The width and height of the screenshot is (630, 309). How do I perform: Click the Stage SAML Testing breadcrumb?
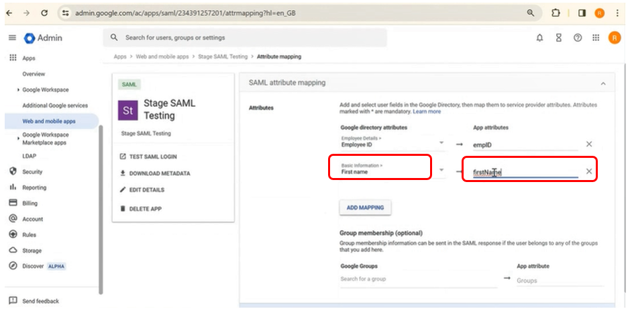tap(223, 56)
